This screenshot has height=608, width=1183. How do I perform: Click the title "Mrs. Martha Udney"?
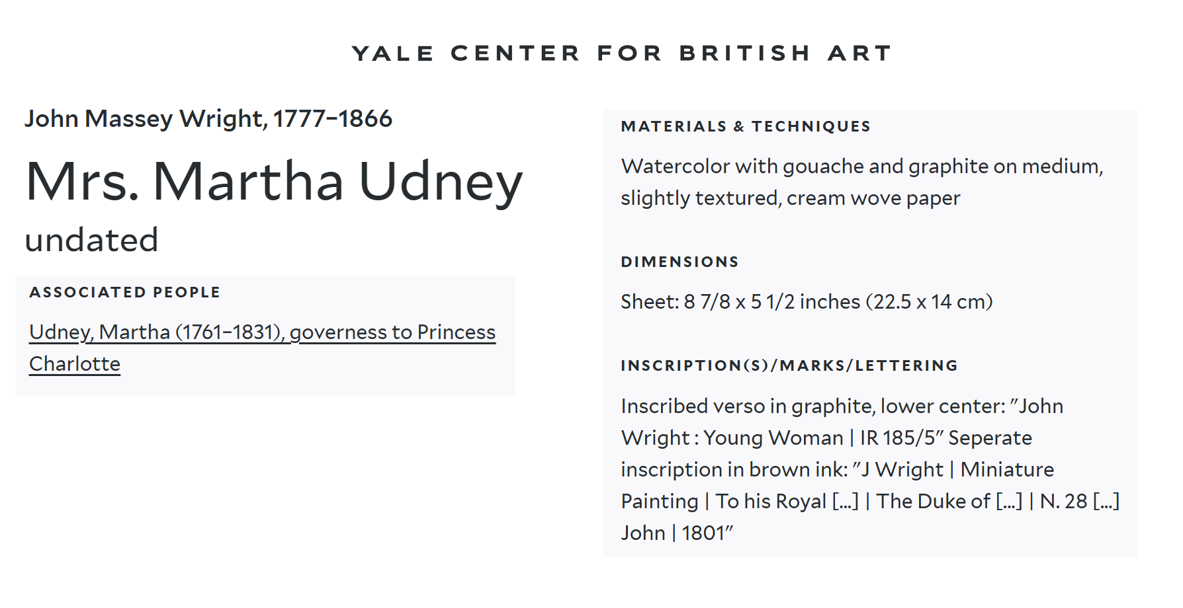[274, 181]
